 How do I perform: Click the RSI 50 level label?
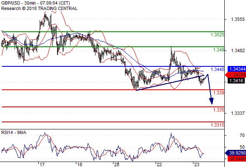(242, 147)
